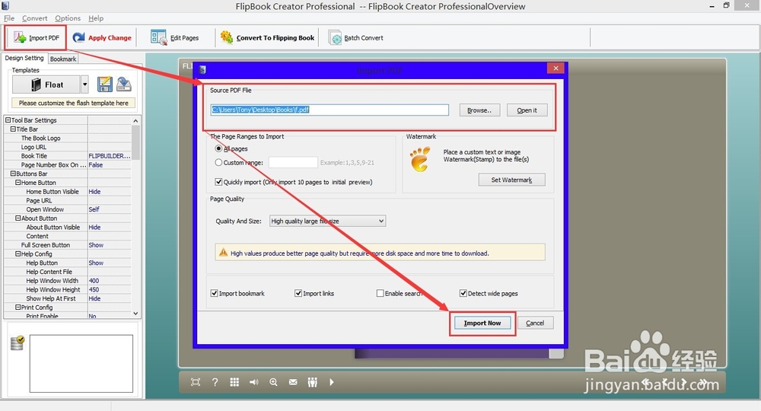
Task: Select the Full Screen Button row
Action: [68, 245]
